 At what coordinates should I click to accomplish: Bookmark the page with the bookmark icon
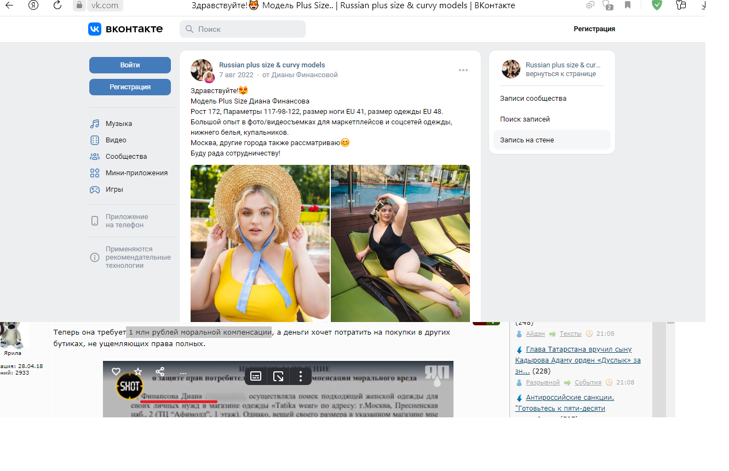[628, 5]
